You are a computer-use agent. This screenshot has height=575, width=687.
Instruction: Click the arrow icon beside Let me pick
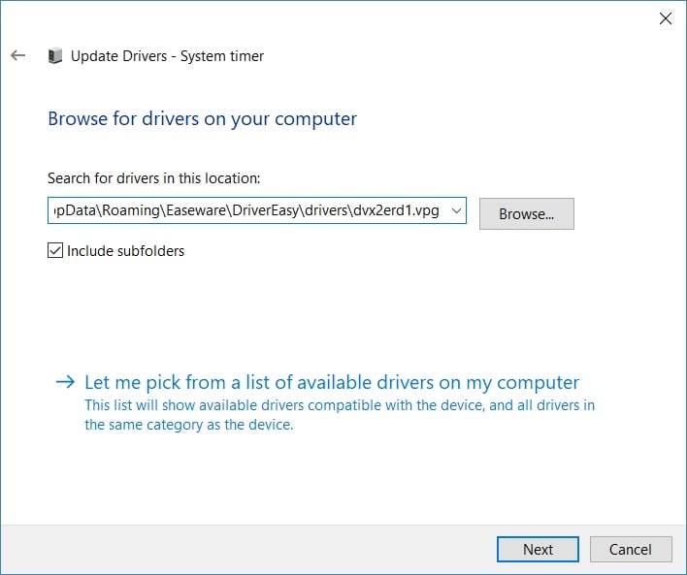(66, 382)
